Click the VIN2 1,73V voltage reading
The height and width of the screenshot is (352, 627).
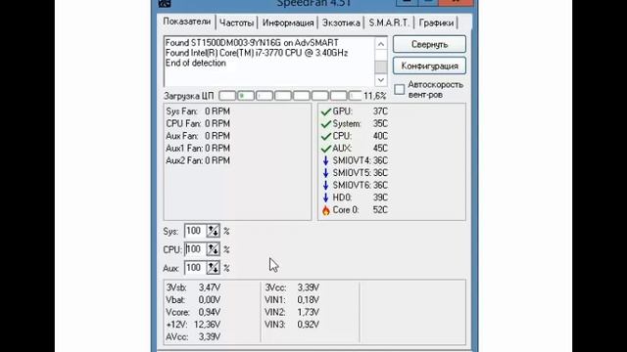click(292, 312)
